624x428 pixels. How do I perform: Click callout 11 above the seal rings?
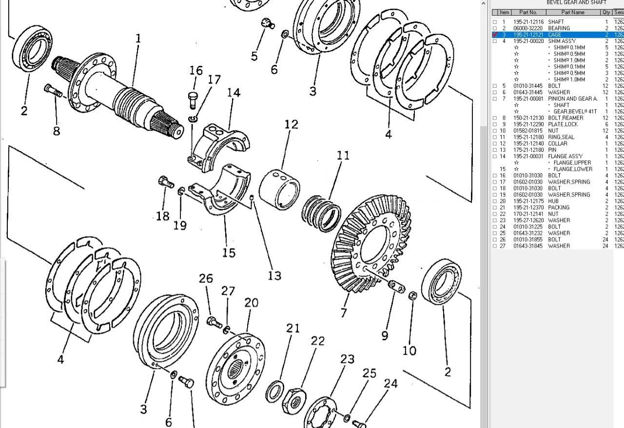coord(343,156)
